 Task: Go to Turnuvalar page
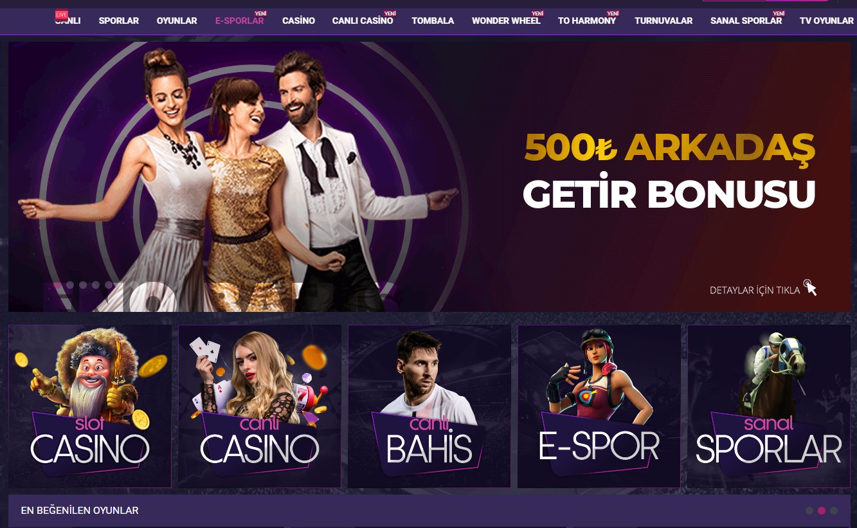point(663,21)
